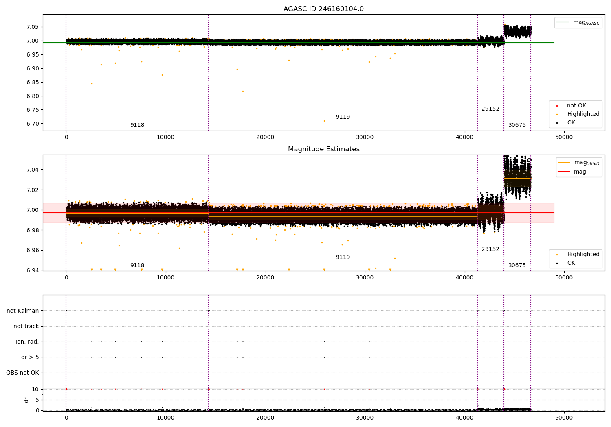611x427 pixels.
Task: Click the y-axis tick label 10 in dr panel
Action: click(35, 389)
